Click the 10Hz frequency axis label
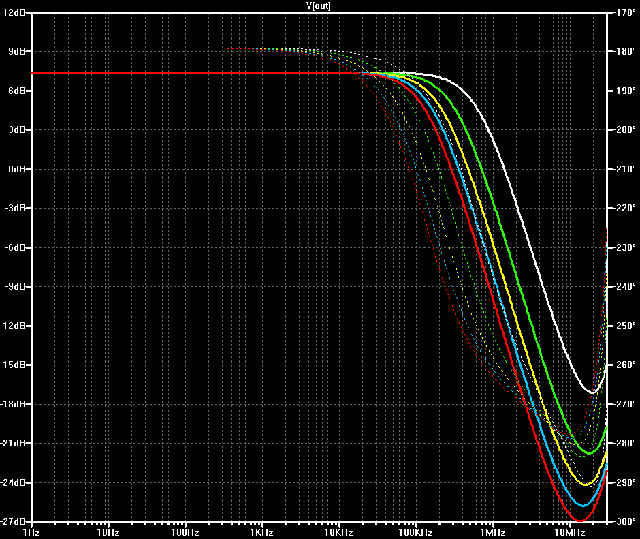Image resolution: width=640 pixels, height=539 pixels. coord(108,532)
